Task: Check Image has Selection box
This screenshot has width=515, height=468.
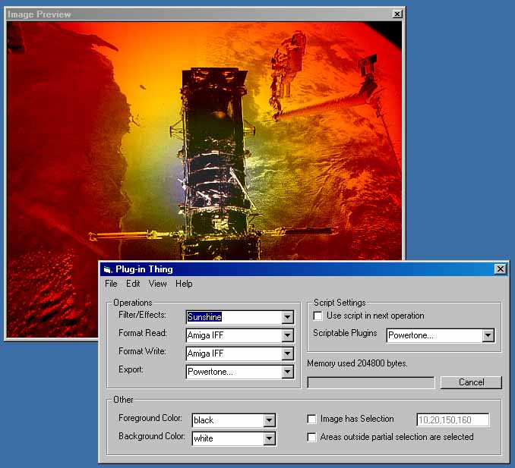Action: (x=311, y=419)
